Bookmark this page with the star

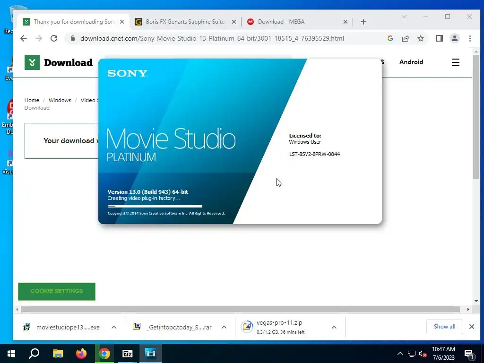pyautogui.click(x=420, y=38)
